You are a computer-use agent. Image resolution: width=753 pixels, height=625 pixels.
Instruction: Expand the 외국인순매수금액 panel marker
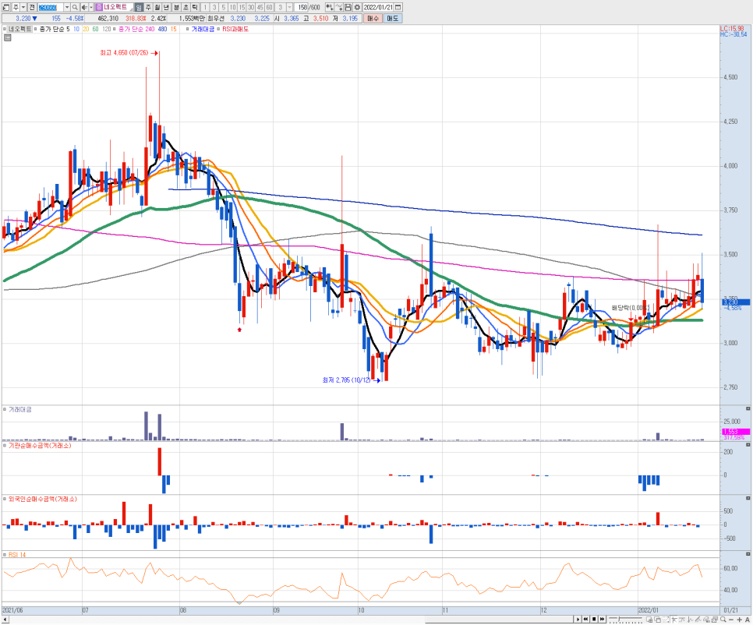(x=5, y=500)
